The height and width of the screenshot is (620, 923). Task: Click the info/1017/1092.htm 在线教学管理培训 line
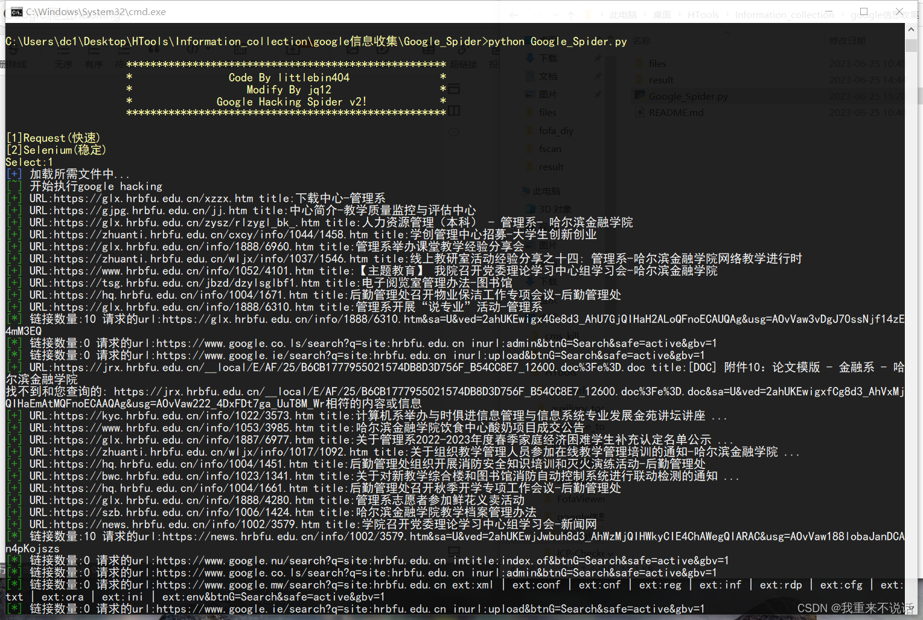tap(403, 452)
